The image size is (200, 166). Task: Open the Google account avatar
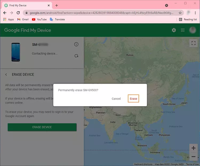click(192, 30)
